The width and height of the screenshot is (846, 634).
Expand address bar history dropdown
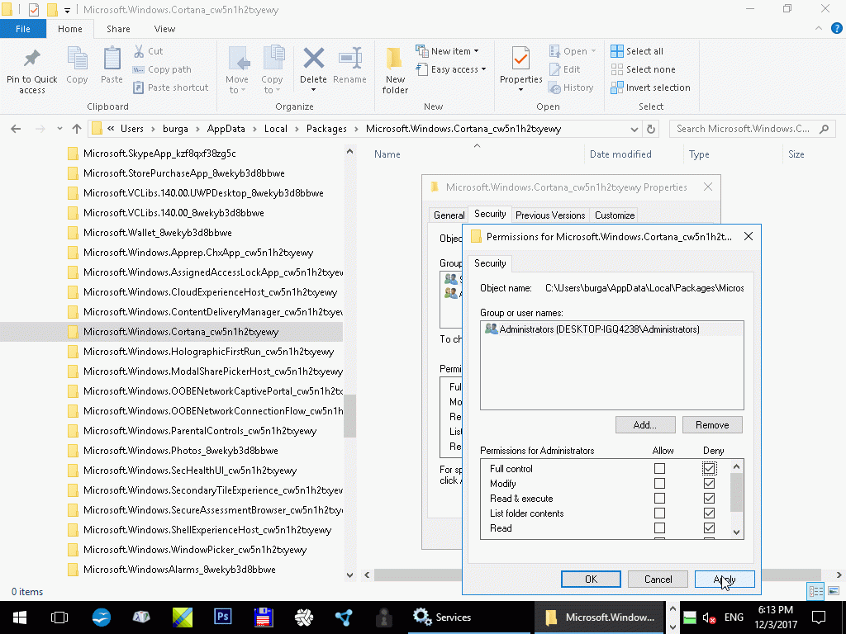(x=634, y=129)
